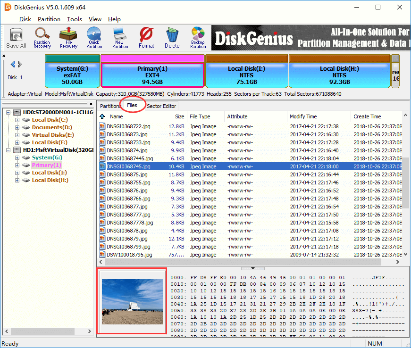
Task: Sort files by Modify Time column
Action: (x=303, y=116)
